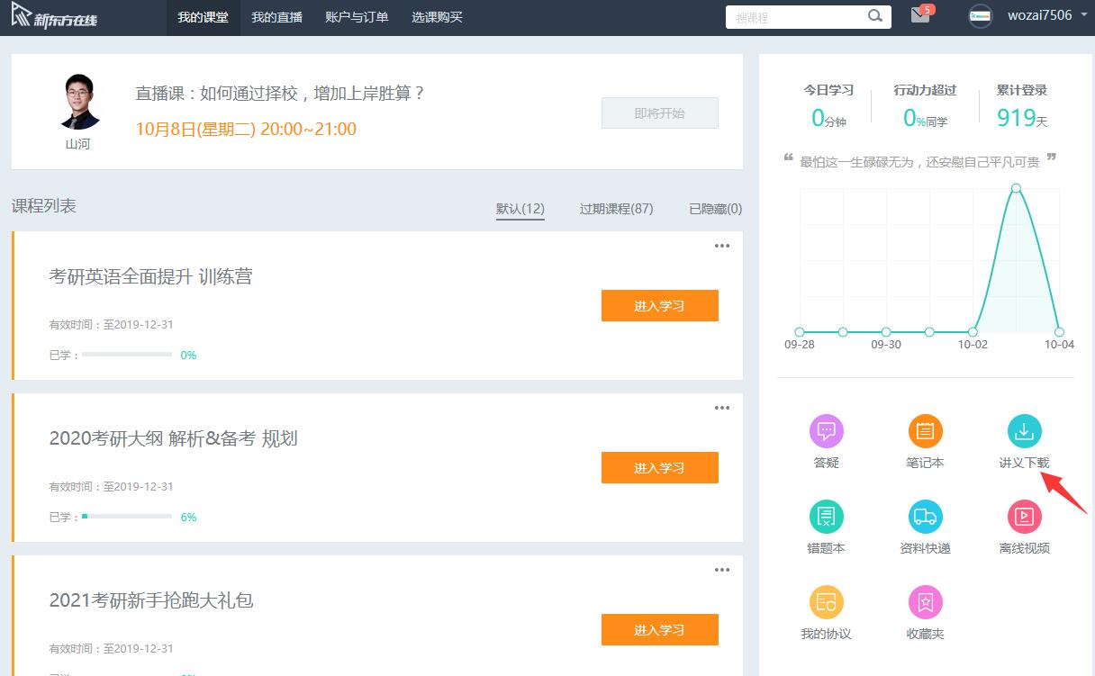Open the 离线视频 offline video icon

pyautogui.click(x=1024, y=517)
